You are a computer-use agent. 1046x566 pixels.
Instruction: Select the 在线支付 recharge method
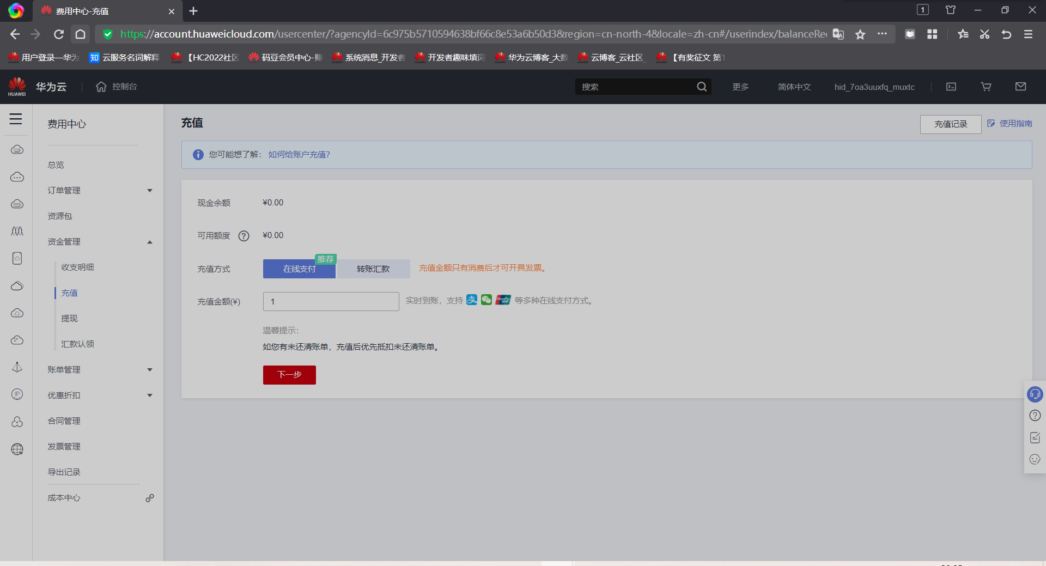pos(299,269)
